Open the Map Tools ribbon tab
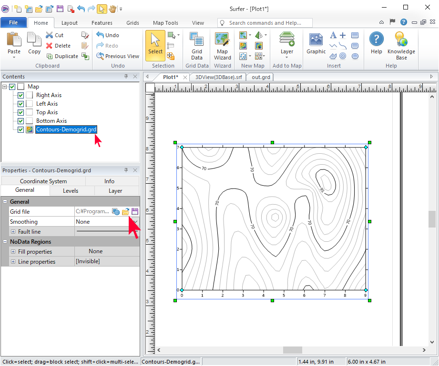Viewport: 439px width, 366px height. (165, 23)
